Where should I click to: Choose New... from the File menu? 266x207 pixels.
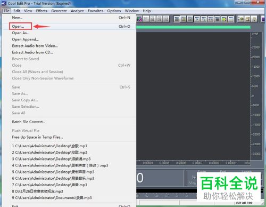[69, 18]
